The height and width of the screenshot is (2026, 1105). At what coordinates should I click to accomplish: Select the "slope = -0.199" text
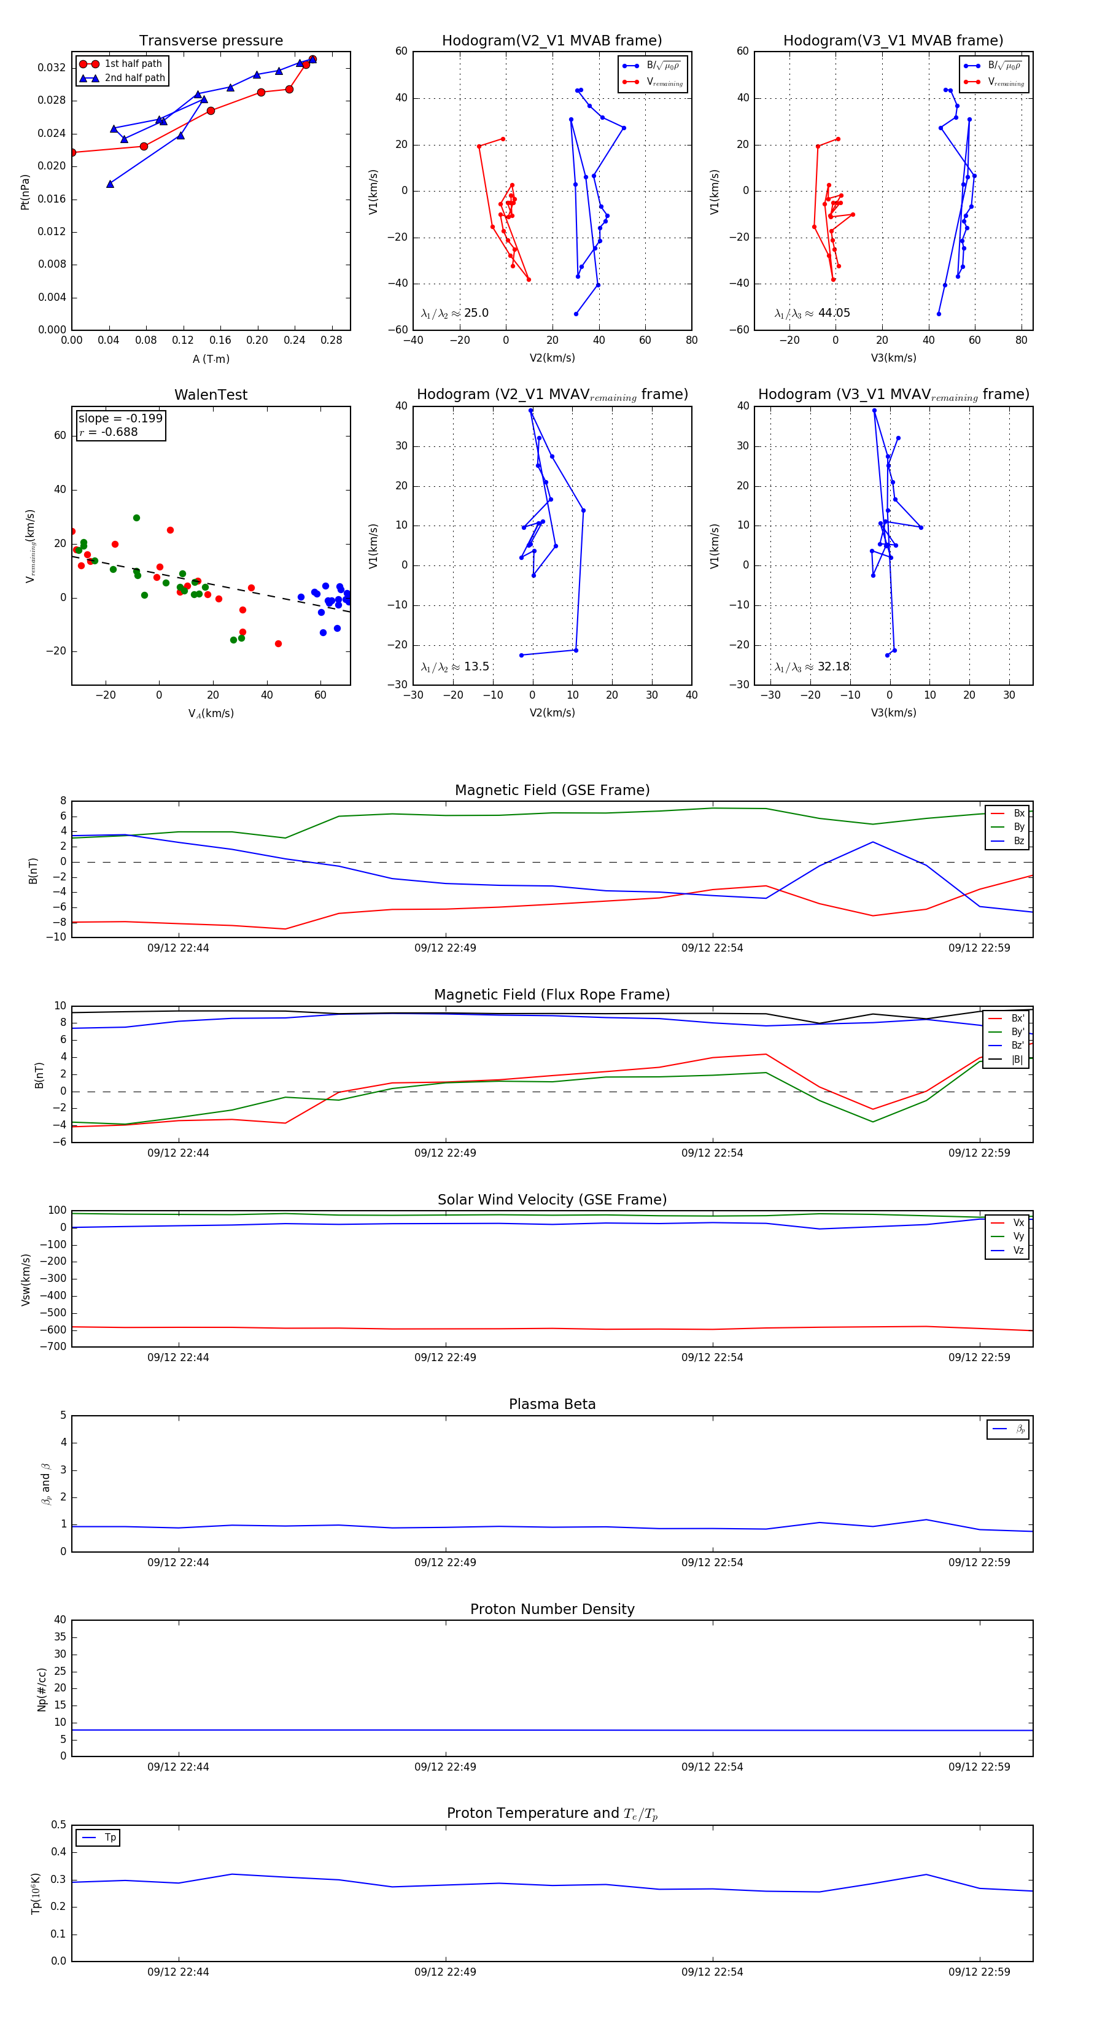click(x=120, y=419)
